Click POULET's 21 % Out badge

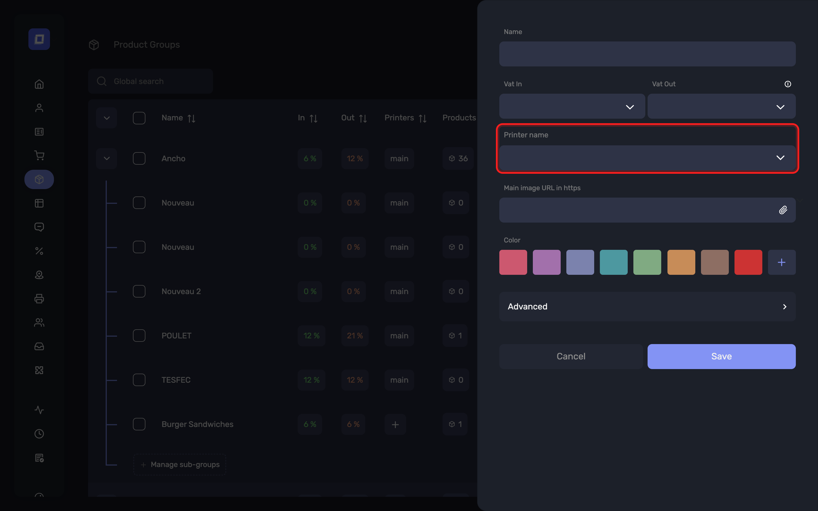click(354, 336)
